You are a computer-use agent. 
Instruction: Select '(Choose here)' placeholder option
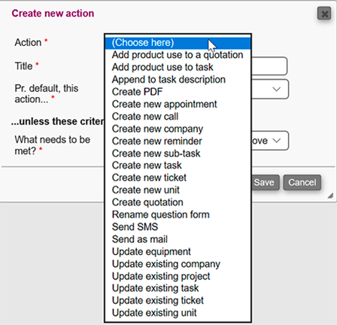coord(178,43)
